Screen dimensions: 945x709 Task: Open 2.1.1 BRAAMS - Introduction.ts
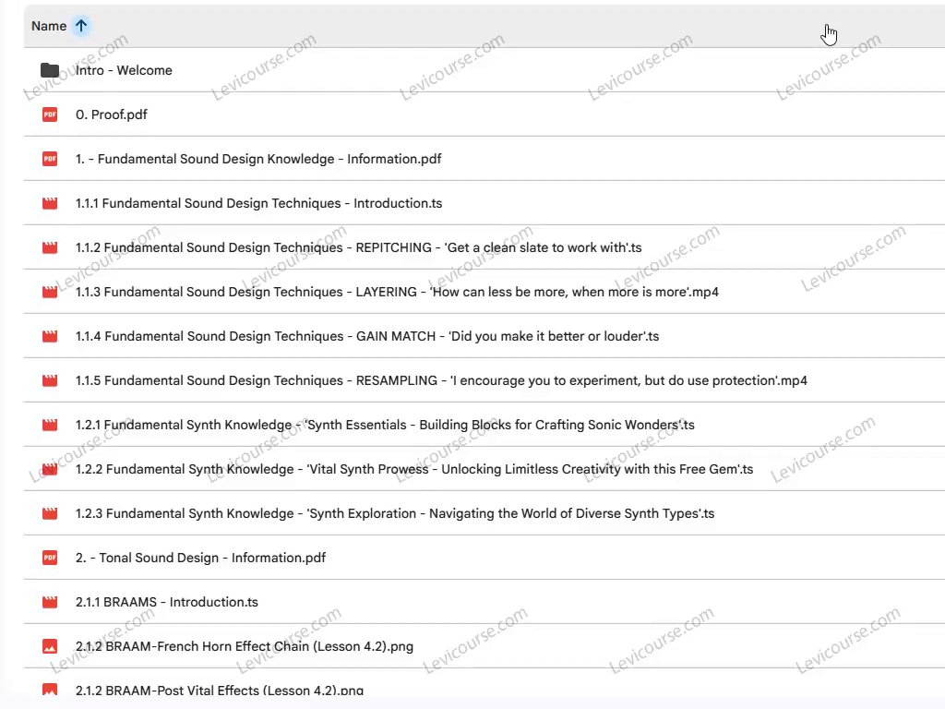point(167,602)
